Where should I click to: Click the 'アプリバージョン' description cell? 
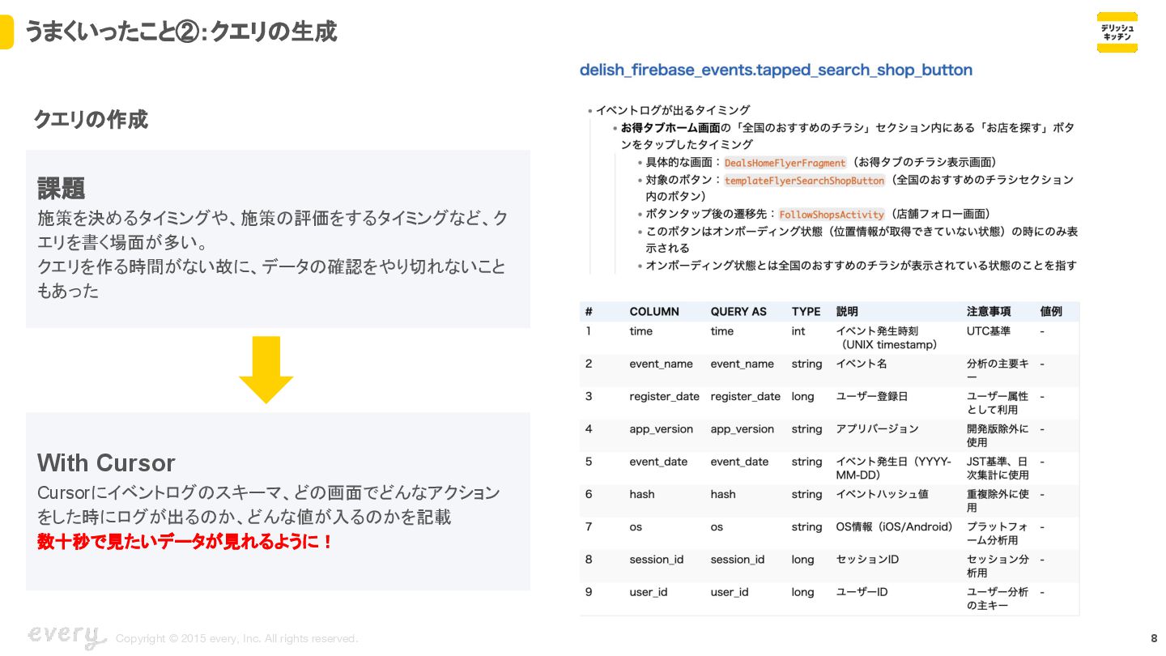(877, 429)
